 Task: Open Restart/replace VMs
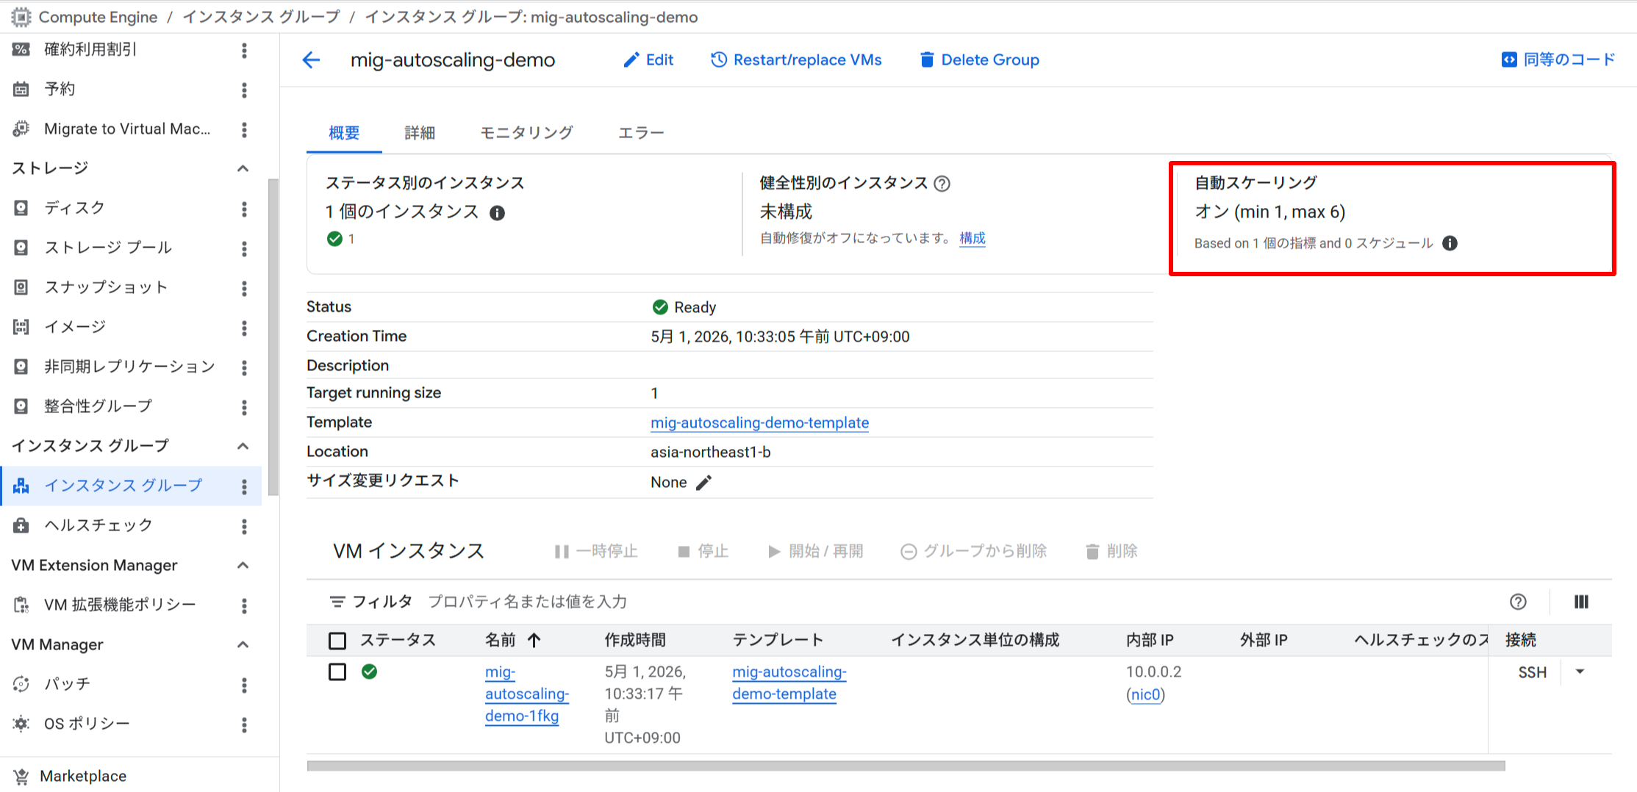(x=796, y=60)
